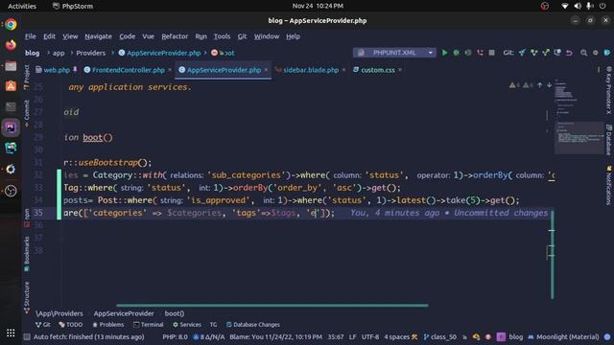Run the PHPUNIT.XML configuration

(x=444, y=53)
